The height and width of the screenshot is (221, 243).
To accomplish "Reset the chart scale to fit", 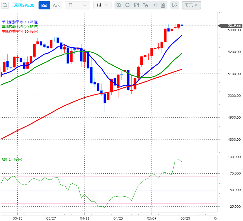I will [x=136, y=5].
